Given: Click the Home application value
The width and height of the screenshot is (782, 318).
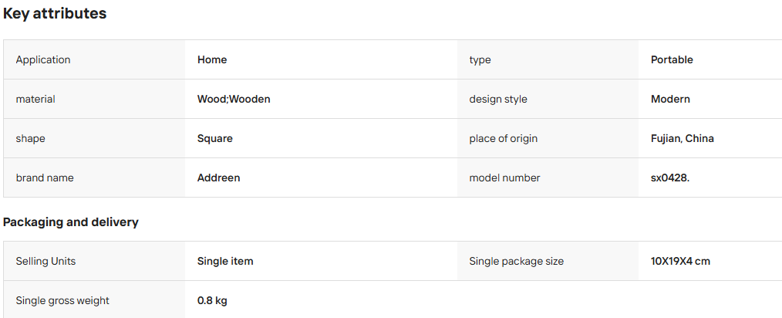Looking at the screenshot, I should [212, 59].
